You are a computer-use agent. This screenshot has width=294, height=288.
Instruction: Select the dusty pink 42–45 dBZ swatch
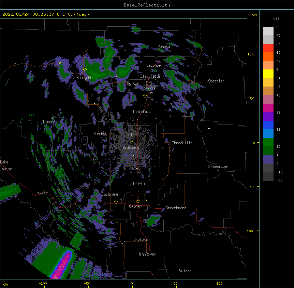pyautogui.click(x=268, y=100)
